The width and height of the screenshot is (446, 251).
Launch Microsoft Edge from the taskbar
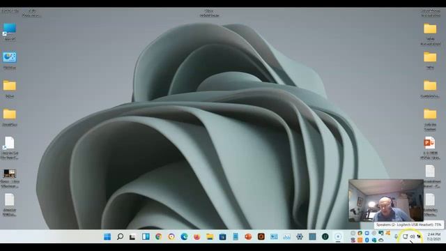pyautogui.click(x=184, y=236)
